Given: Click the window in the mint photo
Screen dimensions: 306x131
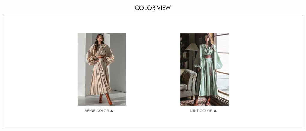Looking at the screenshot, I should (222, 64).
